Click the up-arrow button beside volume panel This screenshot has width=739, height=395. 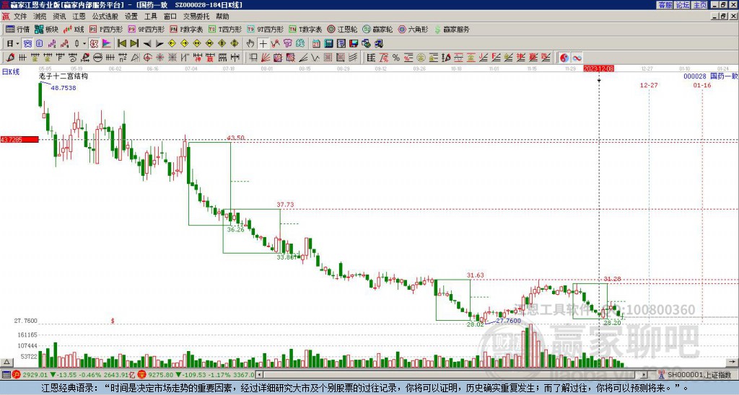tap(6, 363)
